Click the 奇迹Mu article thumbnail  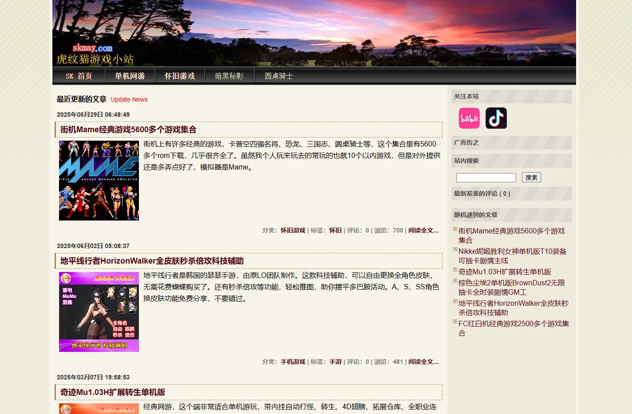coord(99,409)
